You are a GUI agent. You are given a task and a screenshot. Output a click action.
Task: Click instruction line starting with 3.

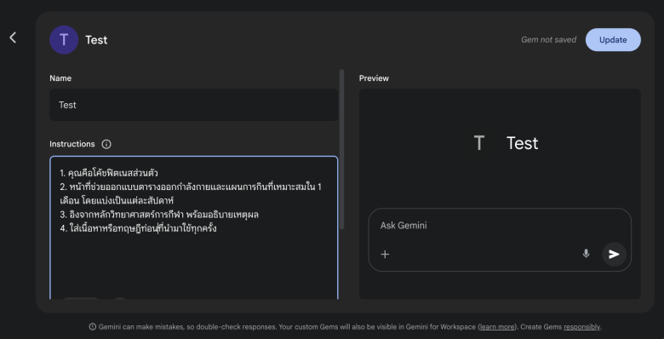(159, 215)
